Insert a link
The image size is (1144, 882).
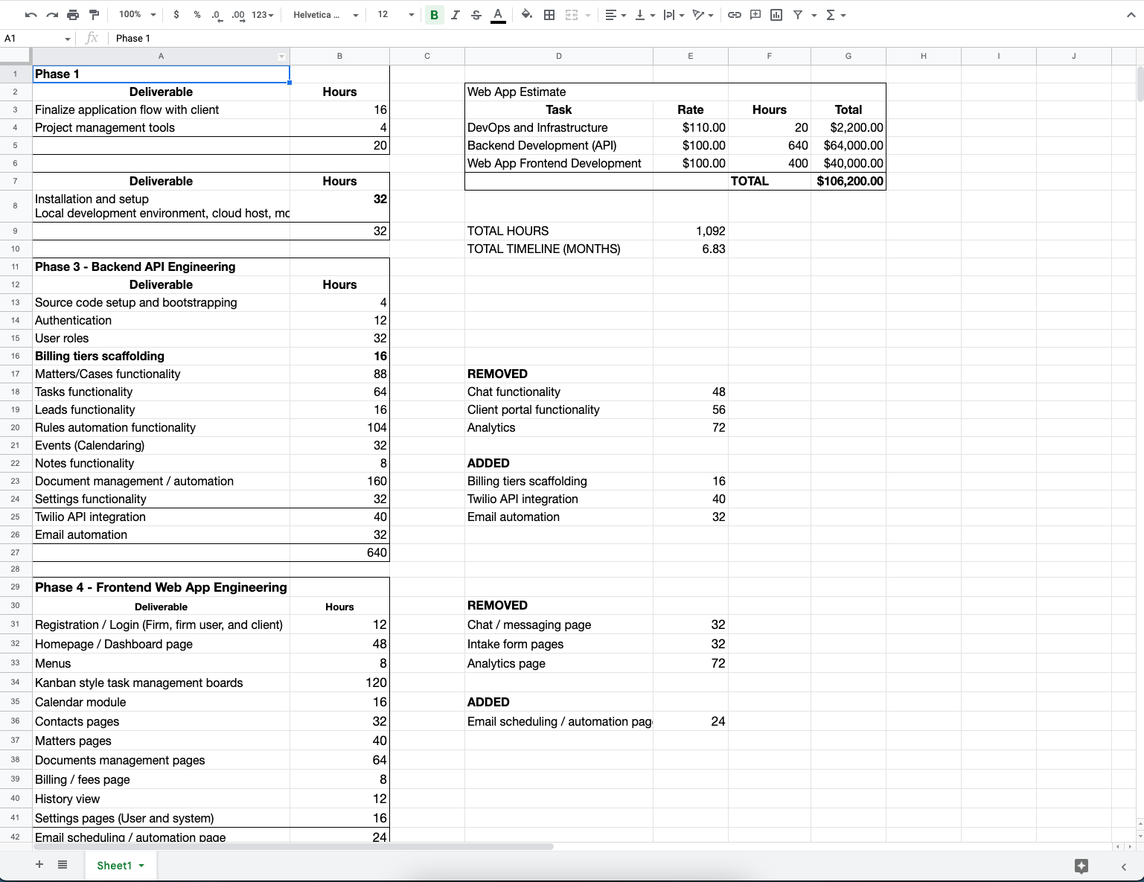pos(734,15)
